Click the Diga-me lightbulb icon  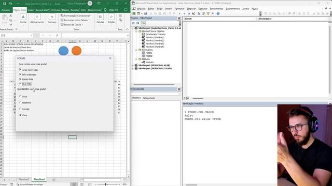(105, 10)
